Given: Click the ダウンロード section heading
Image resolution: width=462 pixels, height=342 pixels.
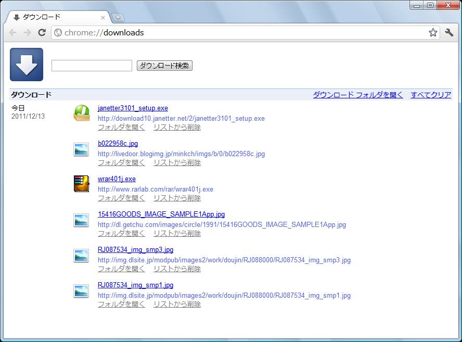Looking at the screenshot, I should [31, 95].
